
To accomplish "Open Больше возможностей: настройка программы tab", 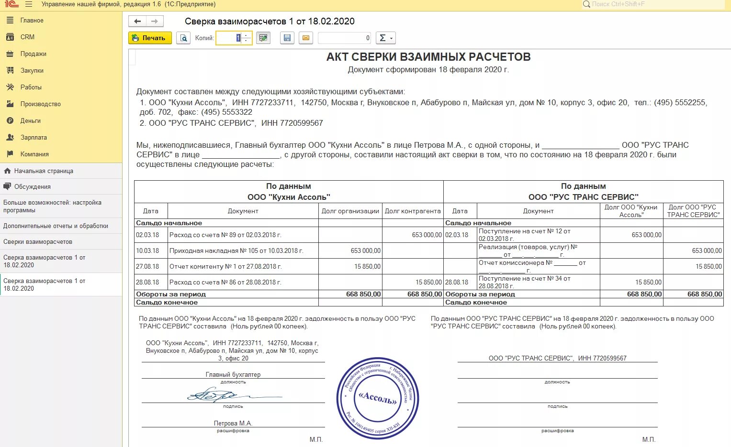I will tap(61, 206).
